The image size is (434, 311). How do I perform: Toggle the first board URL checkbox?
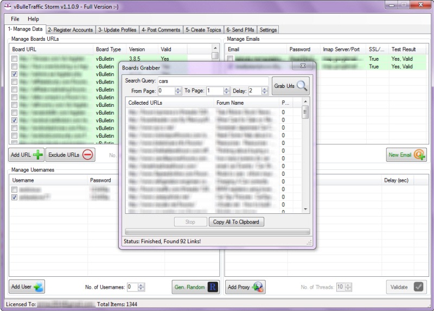point(15,59)
